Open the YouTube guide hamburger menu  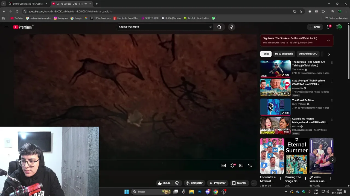[7, 27]
